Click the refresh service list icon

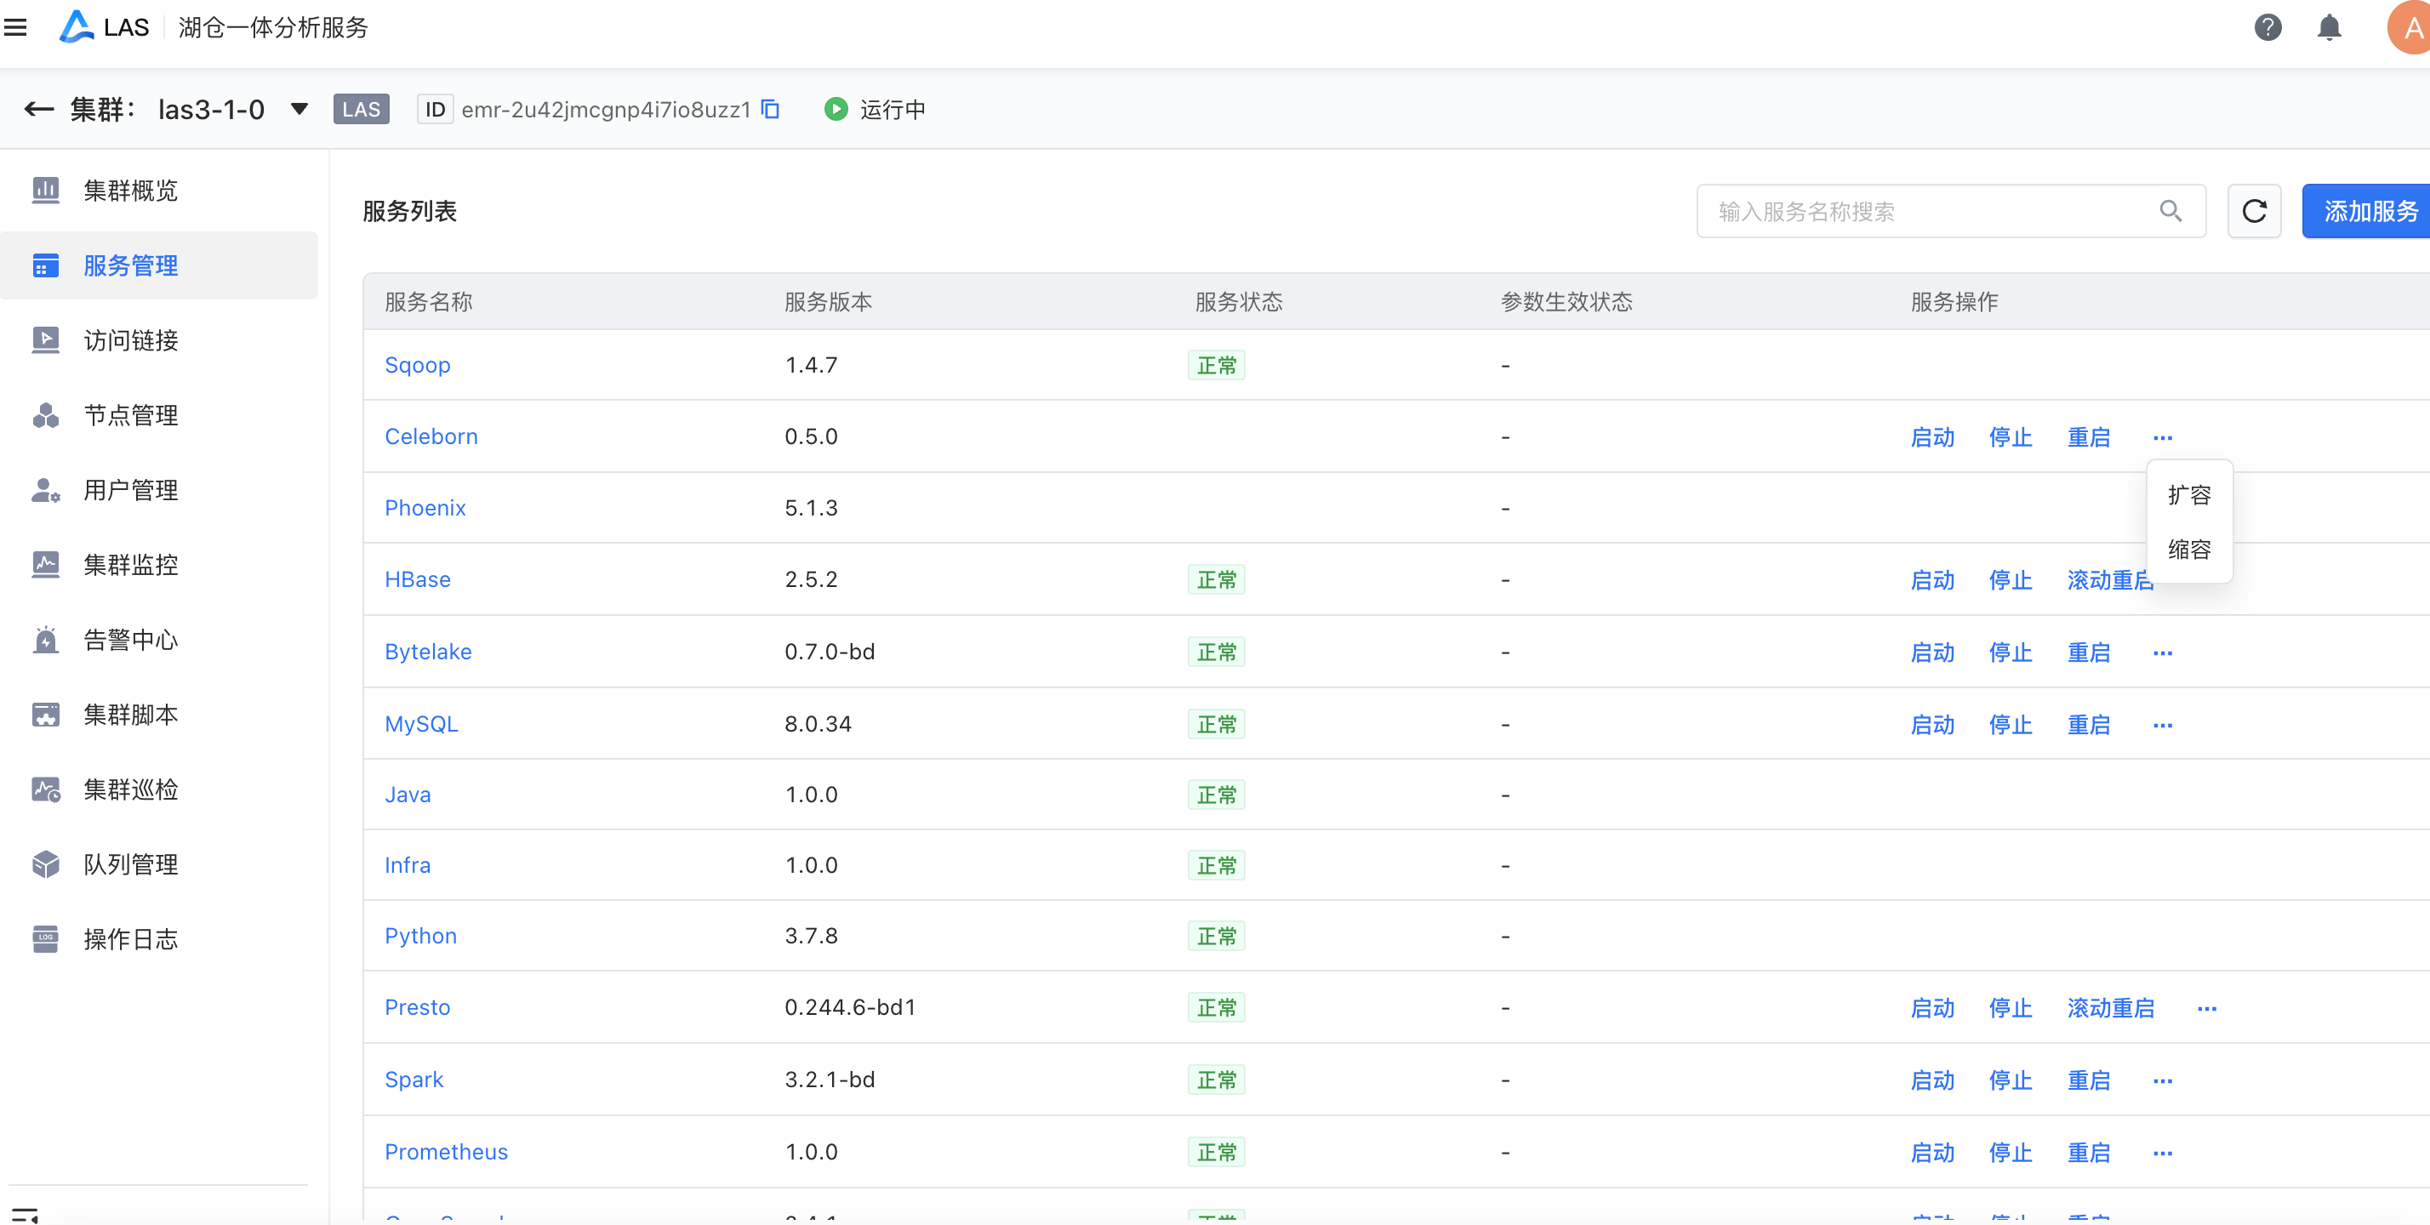click(2254, 211)
